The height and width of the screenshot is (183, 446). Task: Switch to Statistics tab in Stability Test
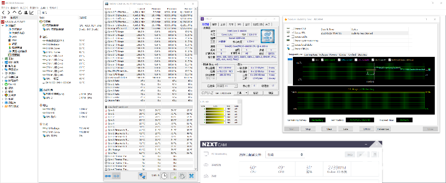tap(362, 54)
